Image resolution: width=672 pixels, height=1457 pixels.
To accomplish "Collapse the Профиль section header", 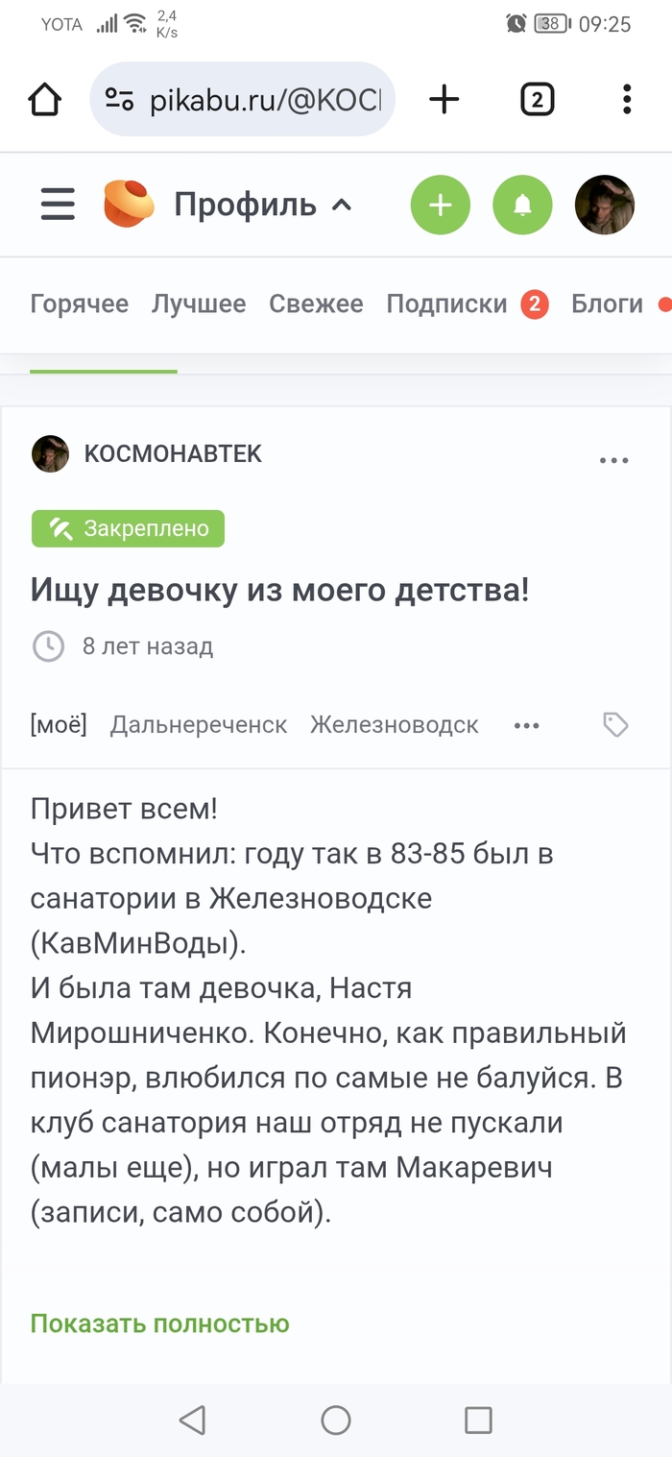I will (x=261, y=204).
